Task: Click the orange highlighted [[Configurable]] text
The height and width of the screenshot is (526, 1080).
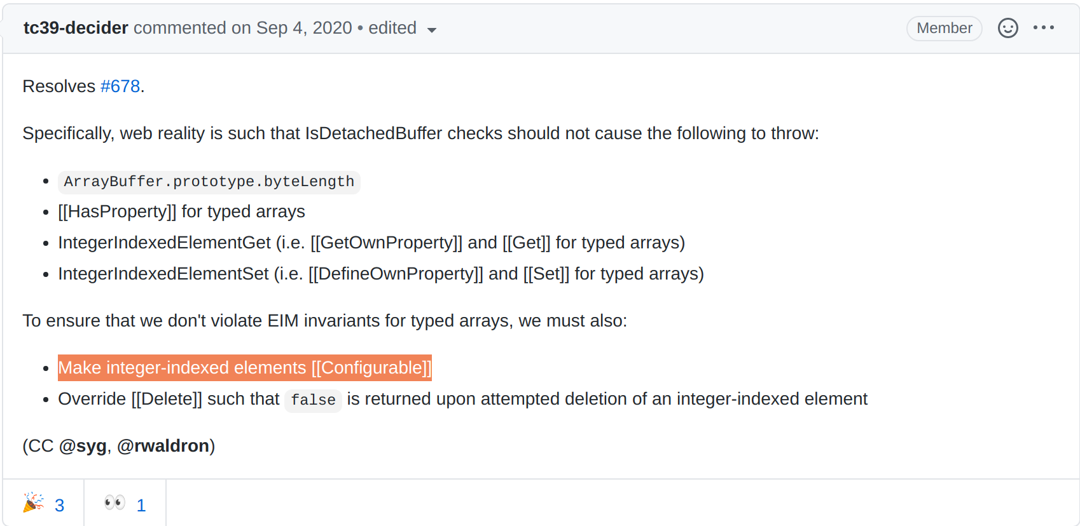Action: tap(245, 368)
